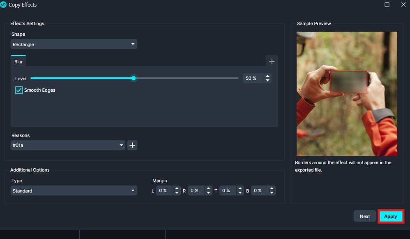Screen dimensions: 410x239
Task: Select the red effect region in the preview
Action: (349, 81)
